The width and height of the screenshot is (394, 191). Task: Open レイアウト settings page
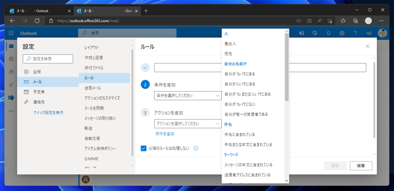coord(104,48)
